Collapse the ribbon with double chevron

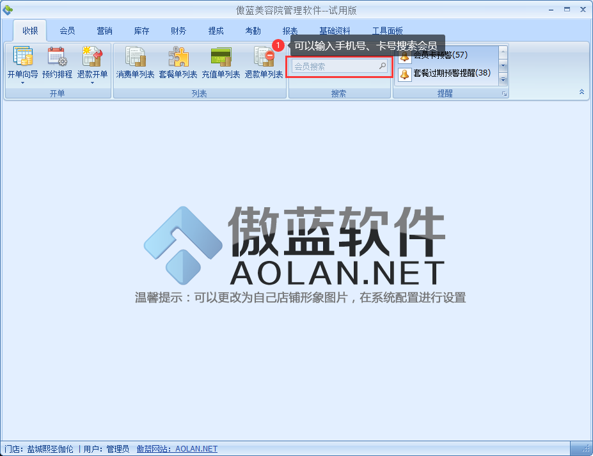[x=581, y=92]
